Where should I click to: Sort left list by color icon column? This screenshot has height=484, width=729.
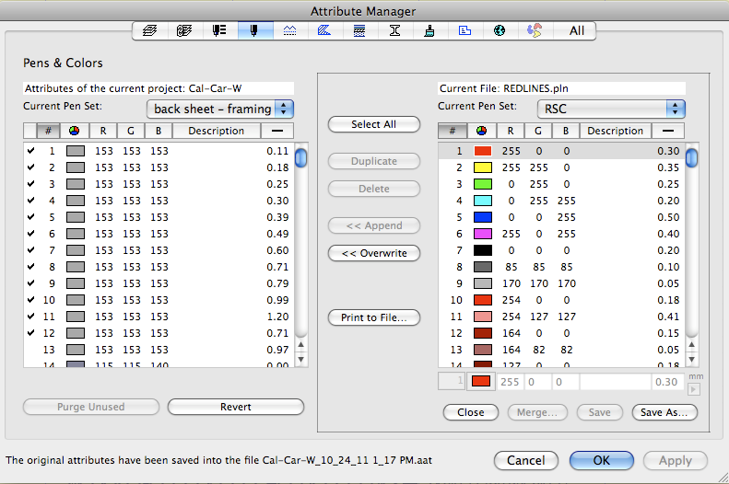pos(74,131)
